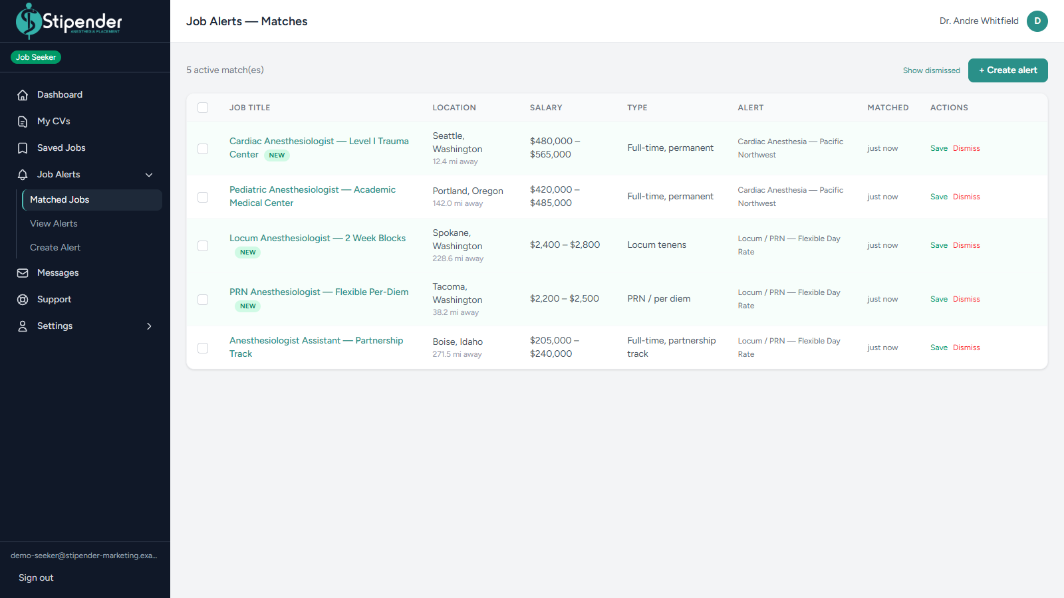Click the Locum tenens type cell
Viewport: 1064px width, 598px height.
pyautogui.click(x=656, y=245)
